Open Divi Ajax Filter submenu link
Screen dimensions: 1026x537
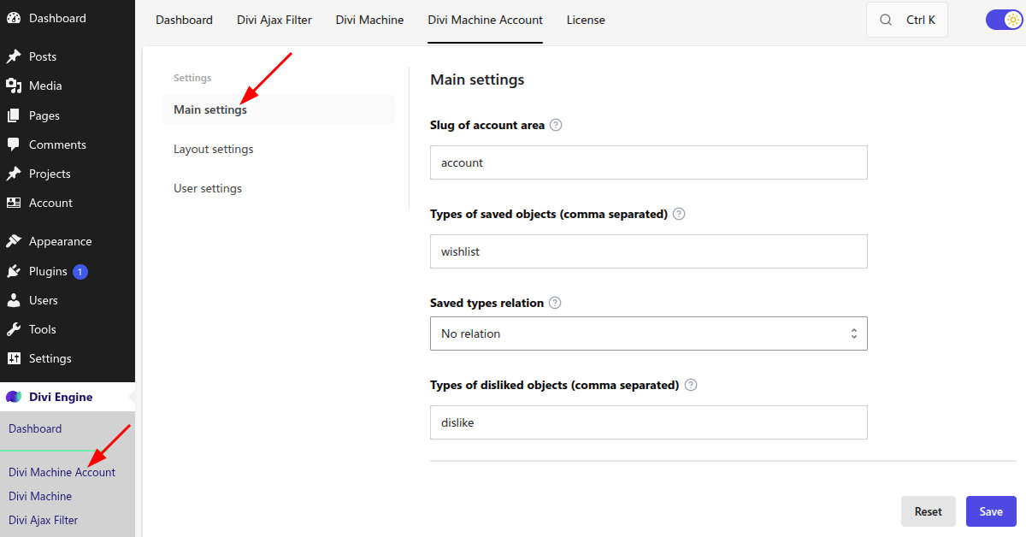click(x=44, y=520)
